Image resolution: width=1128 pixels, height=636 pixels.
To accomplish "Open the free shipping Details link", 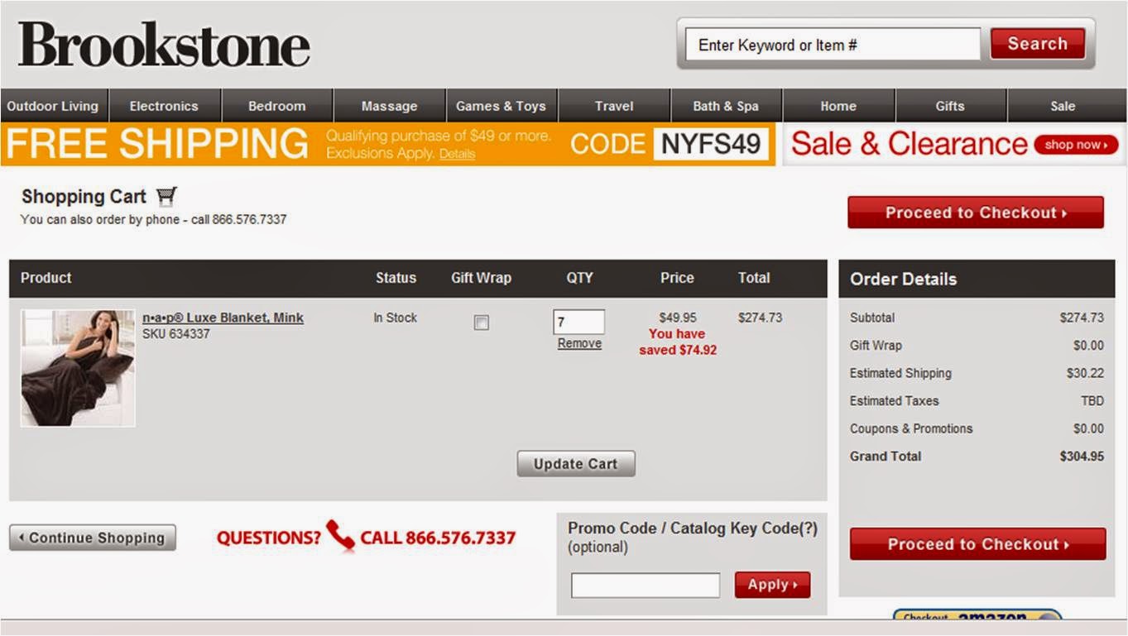I will [x=457, y=154].
